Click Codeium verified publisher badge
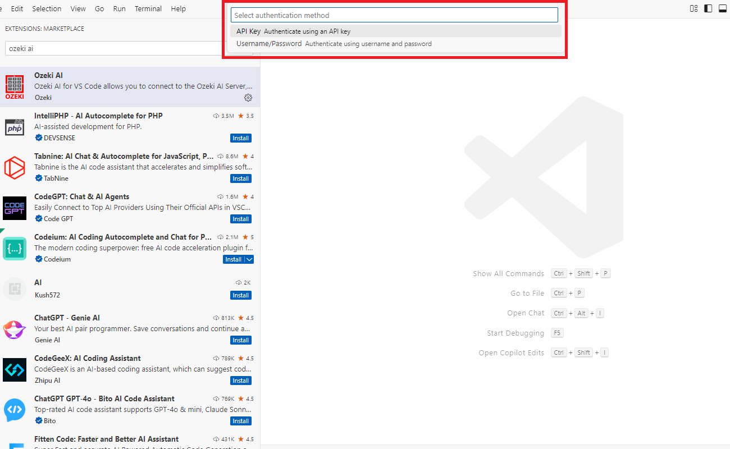 pos(39,259)
